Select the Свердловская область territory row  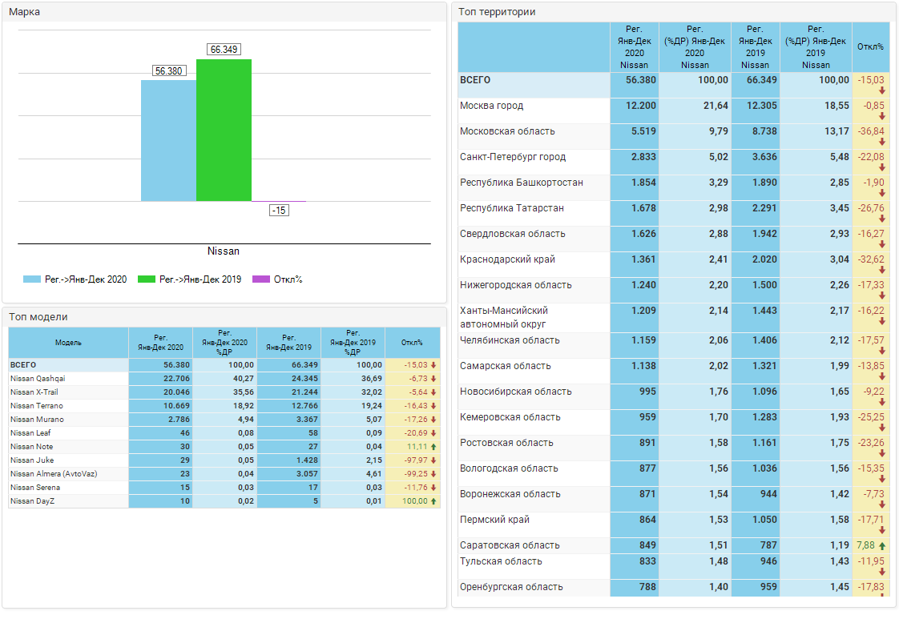tap(512, 234)
